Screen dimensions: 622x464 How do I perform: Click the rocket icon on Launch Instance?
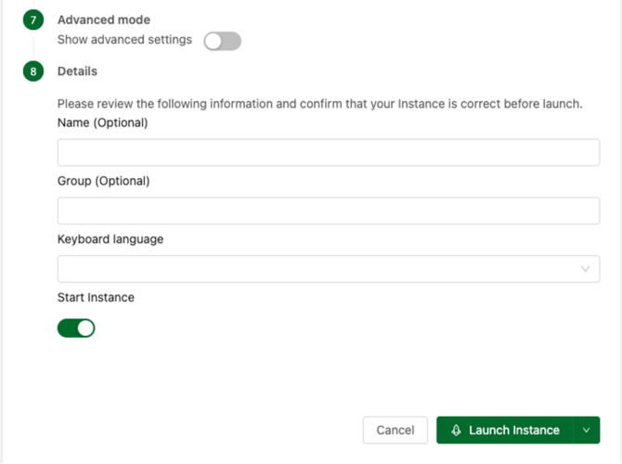point(456,431)
